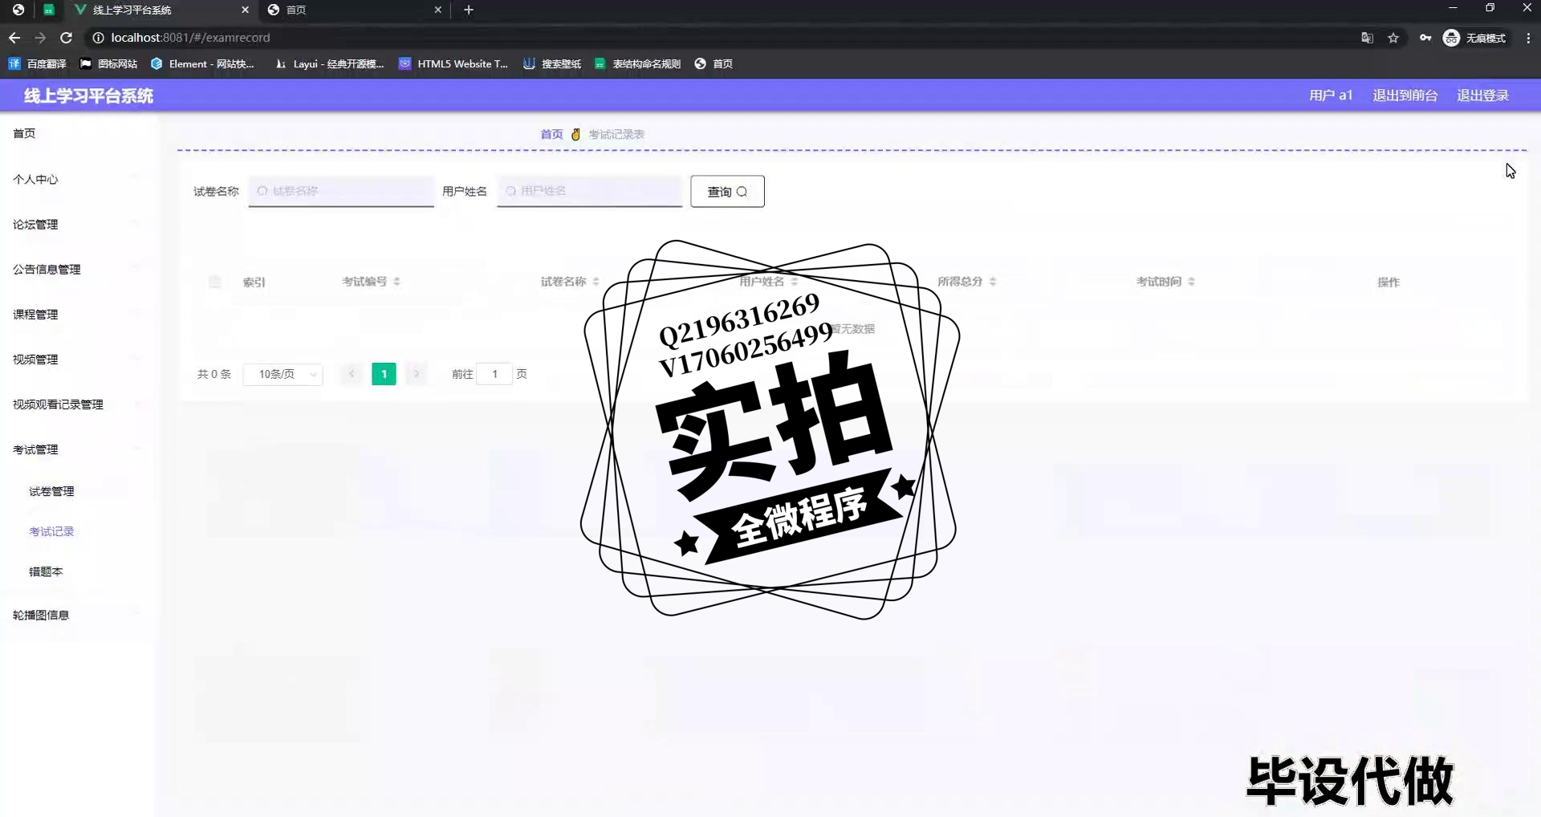Open the 图标网站 bookmark

click(x=109, y=63)
